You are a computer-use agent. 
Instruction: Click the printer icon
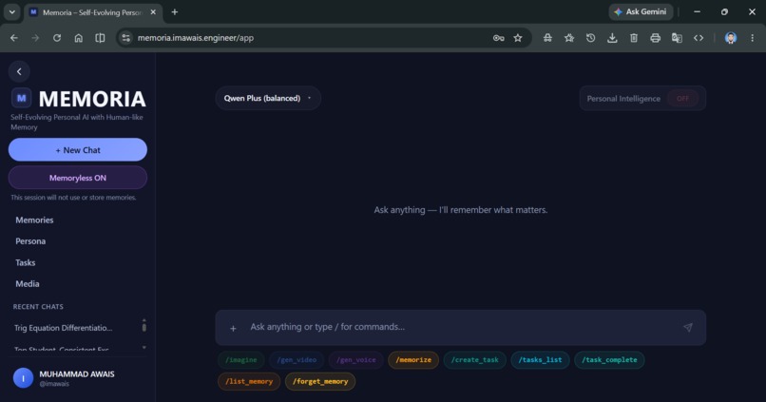click(x=655, y=38)
